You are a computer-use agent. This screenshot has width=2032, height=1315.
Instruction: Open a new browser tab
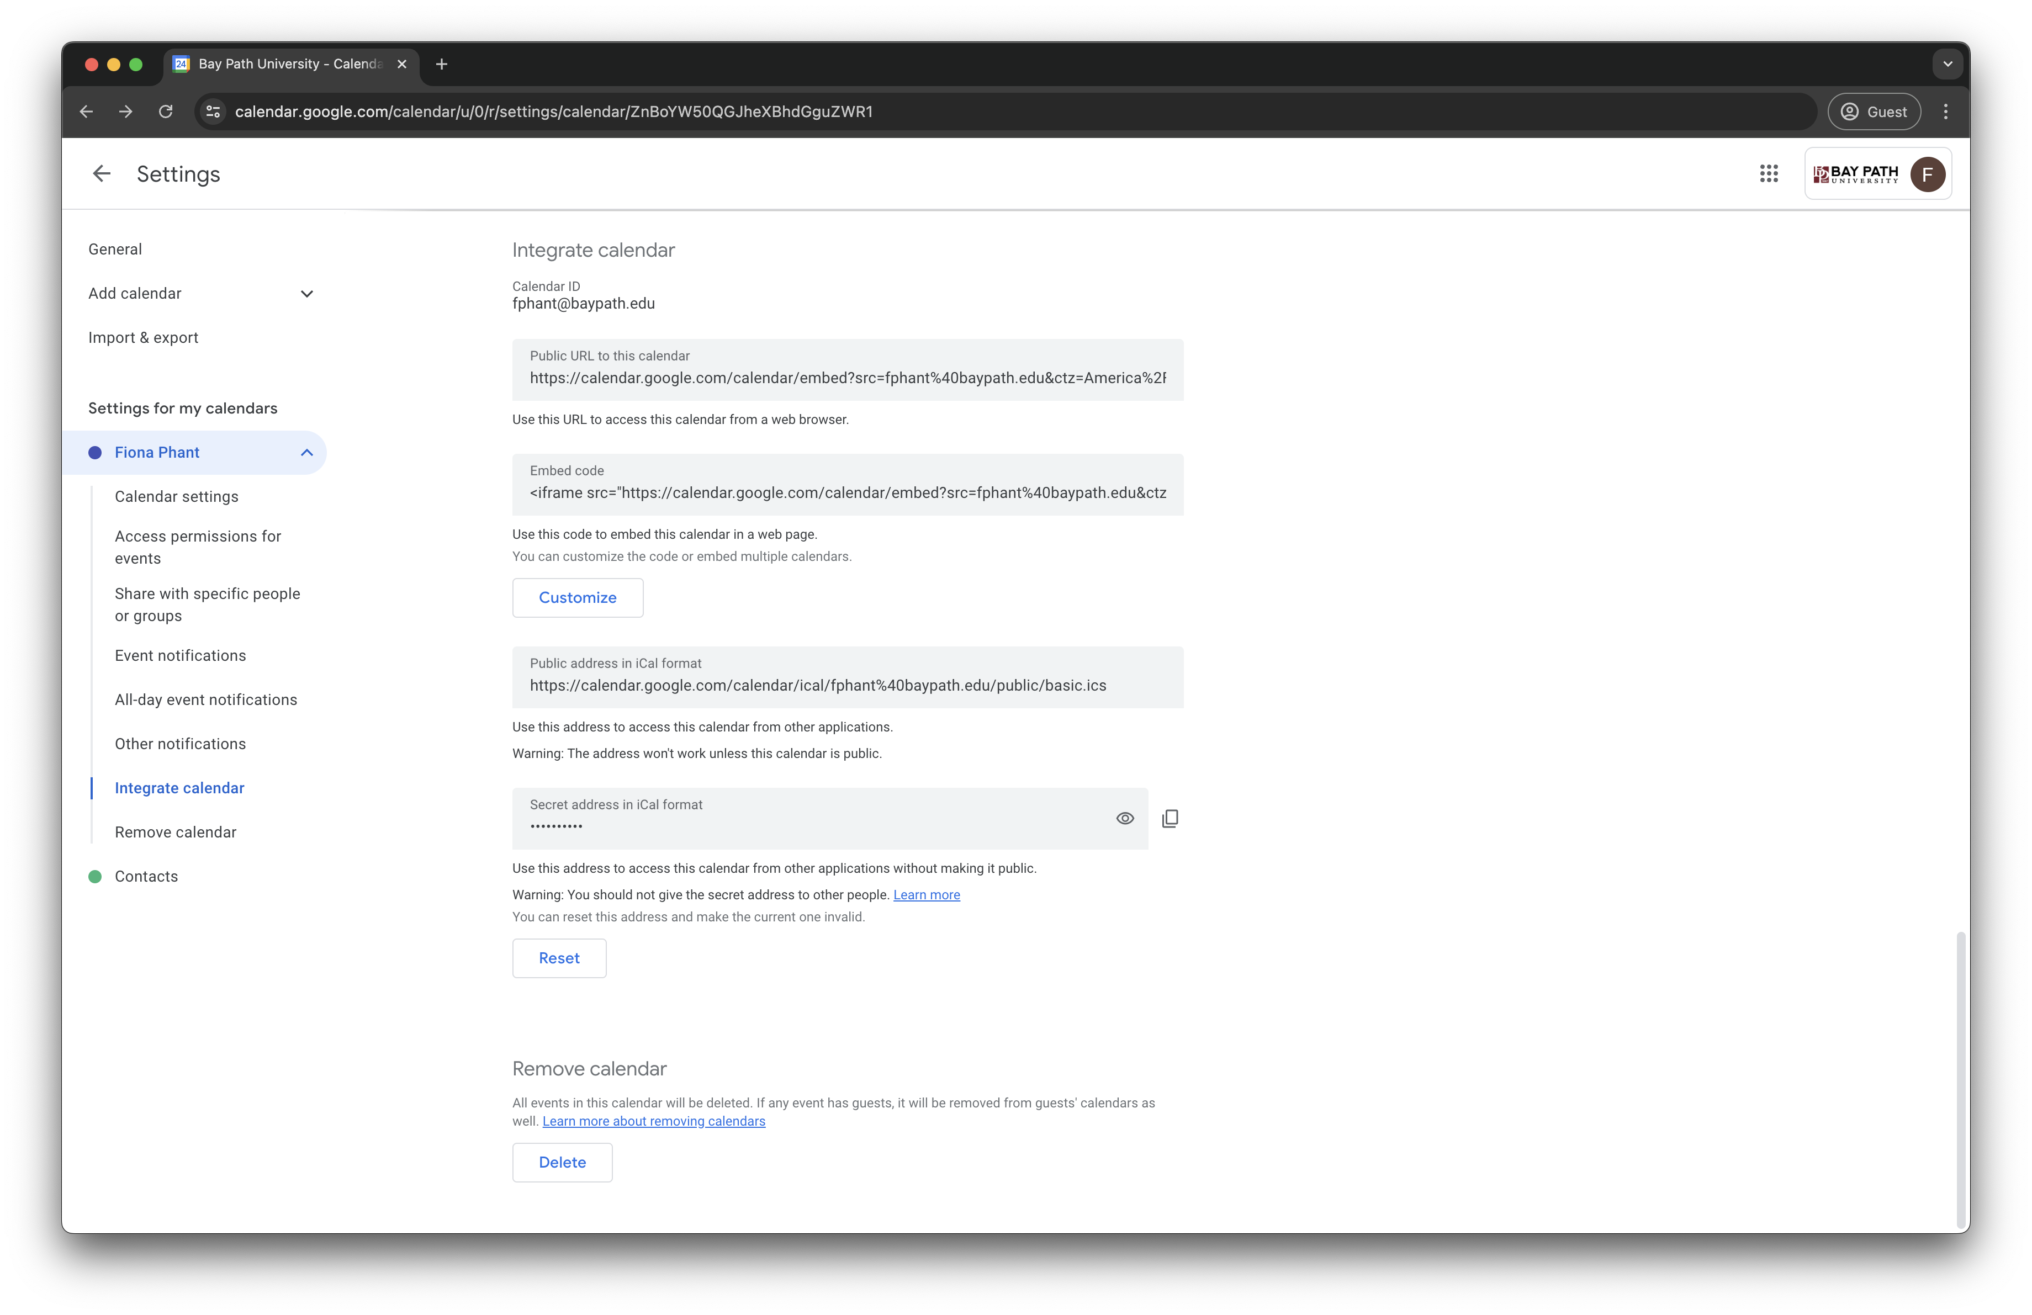(x=441, y=64)
